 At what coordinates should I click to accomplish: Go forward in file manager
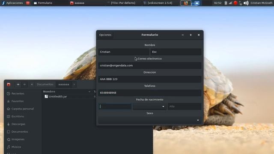pyautogui.click(x=24, y=85)
